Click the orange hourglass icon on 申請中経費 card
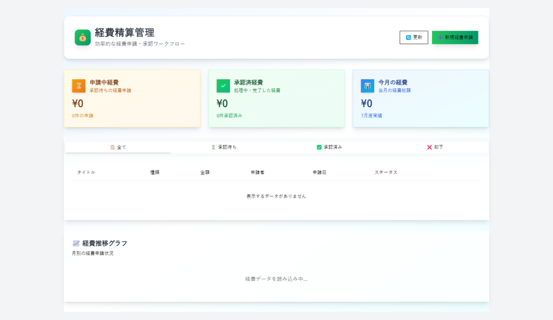The height and width of the screenshot is (320, 553). point(79,86)
